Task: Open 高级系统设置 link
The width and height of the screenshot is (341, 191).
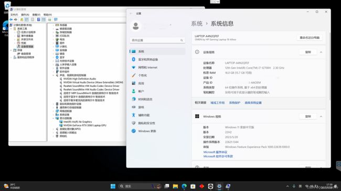Action: pos(253,103)
